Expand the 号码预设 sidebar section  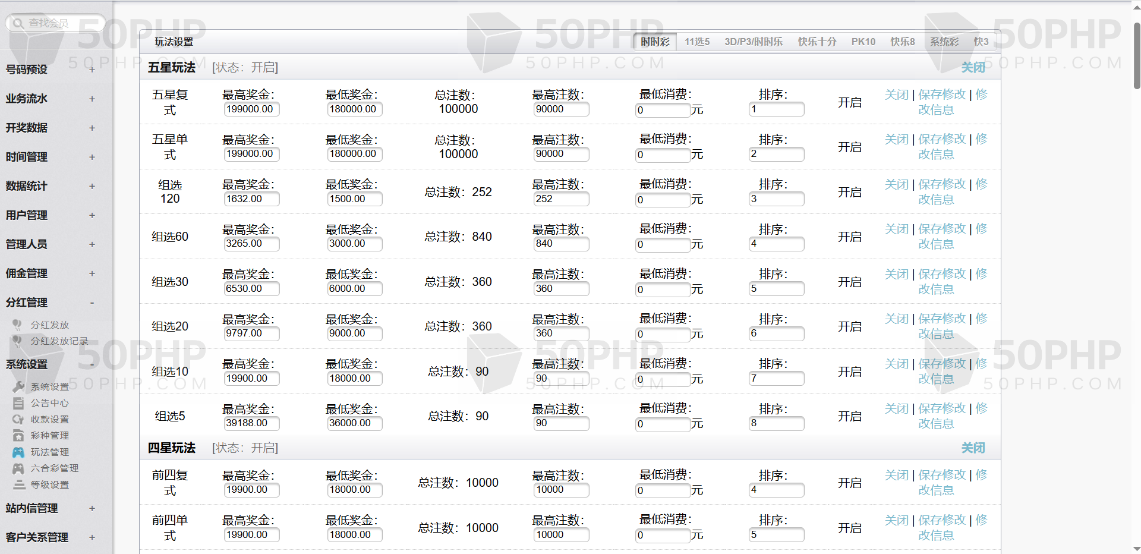[92, 70]
